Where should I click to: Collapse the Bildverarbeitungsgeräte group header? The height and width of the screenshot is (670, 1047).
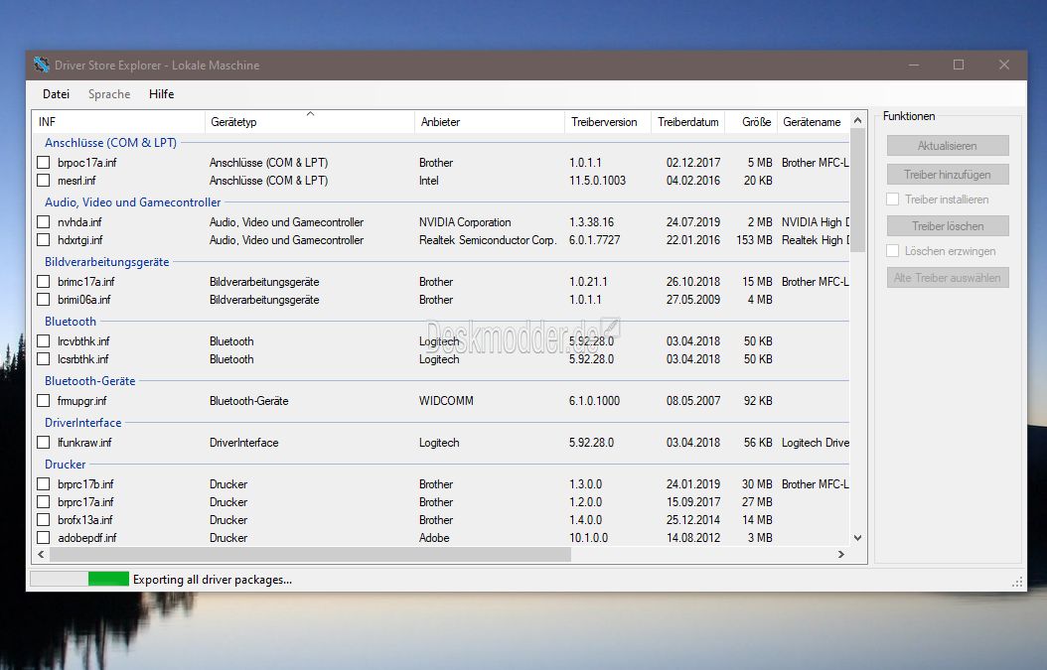(x=107, y=262)
